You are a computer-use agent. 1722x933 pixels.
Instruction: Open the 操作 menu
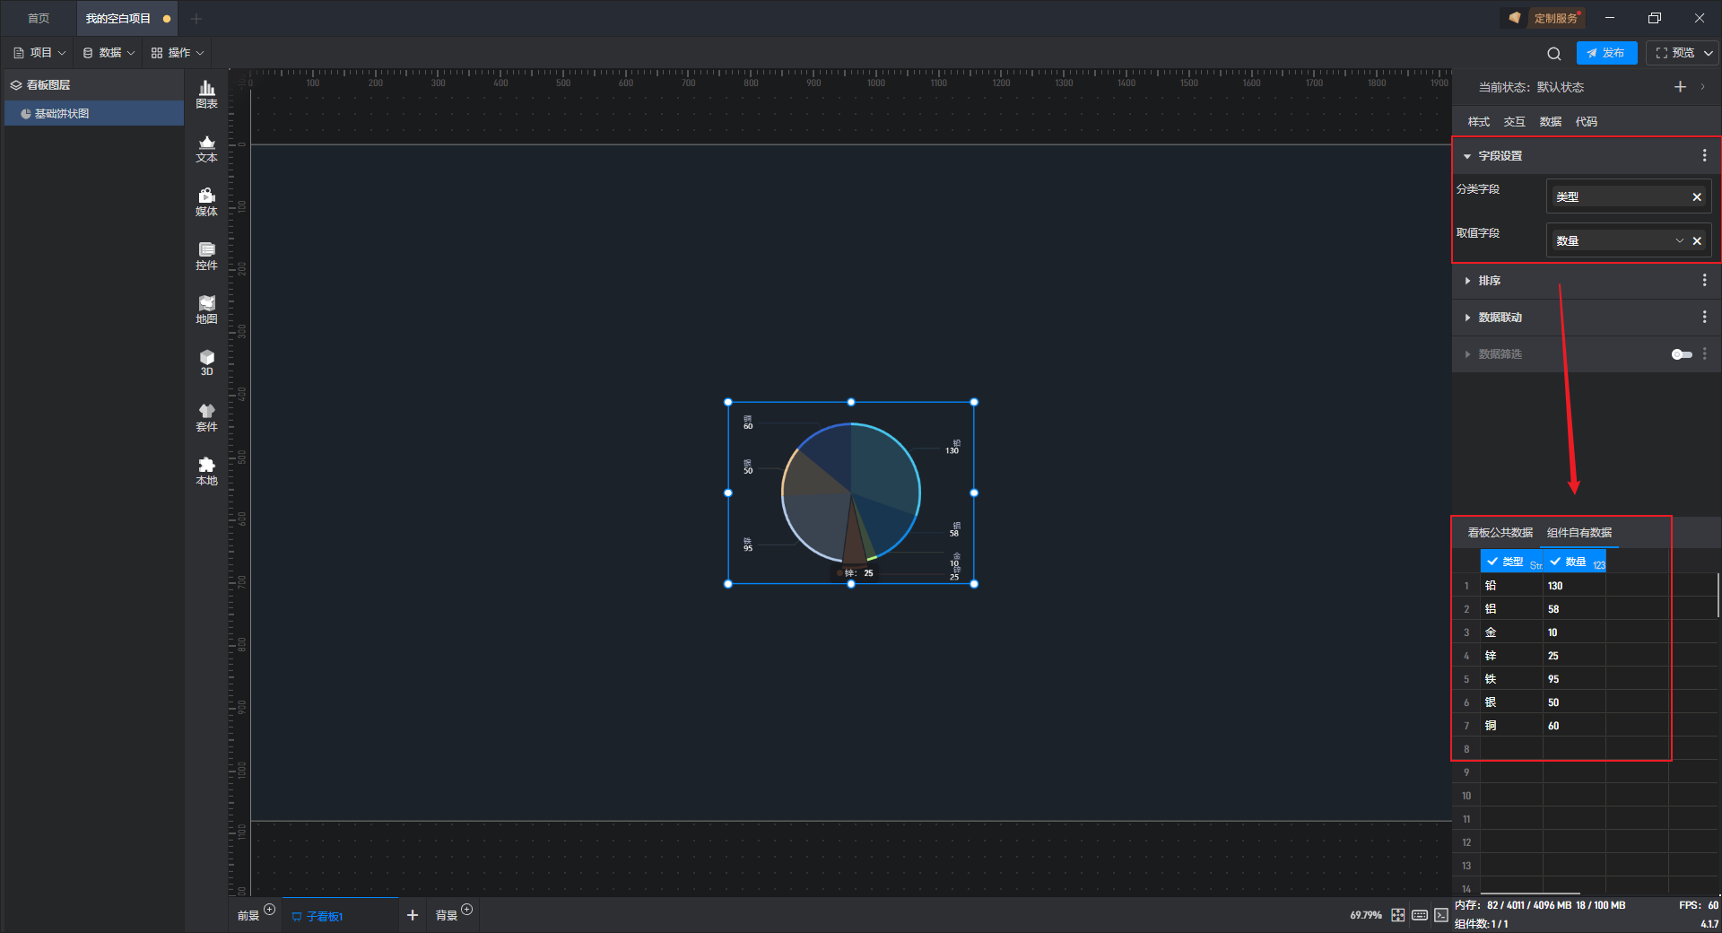coord(178,53)
